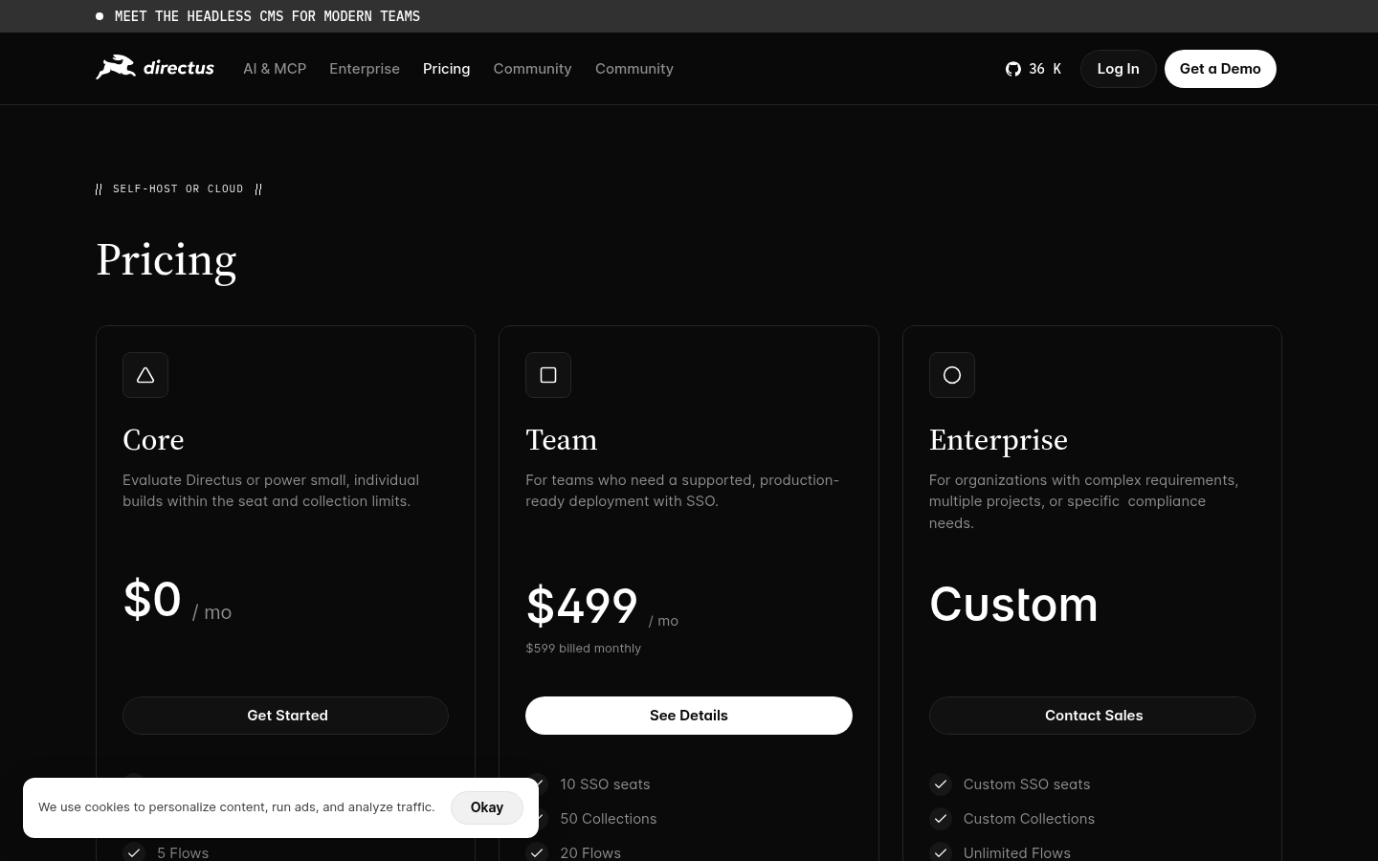Click checkmark beside 5 Flows
1378x861 pixels.
[x=134, y=852]
